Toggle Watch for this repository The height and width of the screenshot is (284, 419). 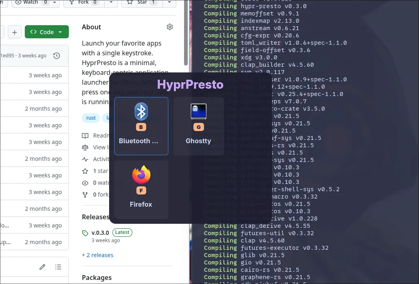click(x=31, y=2)
